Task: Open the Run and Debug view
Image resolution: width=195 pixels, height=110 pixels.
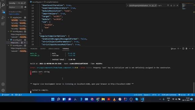Action: coord(3,18)
